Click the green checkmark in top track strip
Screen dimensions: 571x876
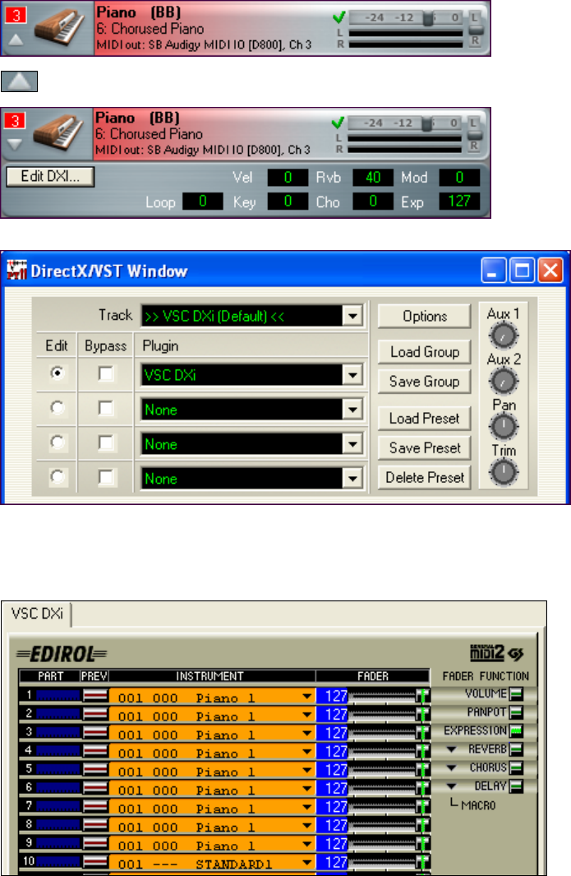(338, 17)
